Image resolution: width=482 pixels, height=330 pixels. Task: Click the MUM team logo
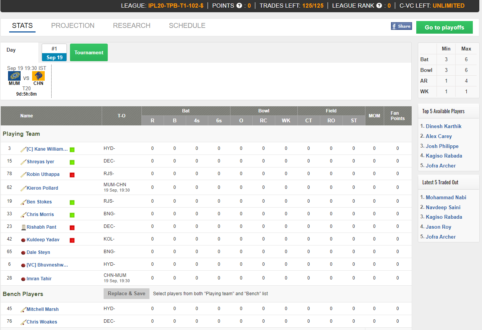[x=15, y=76]
